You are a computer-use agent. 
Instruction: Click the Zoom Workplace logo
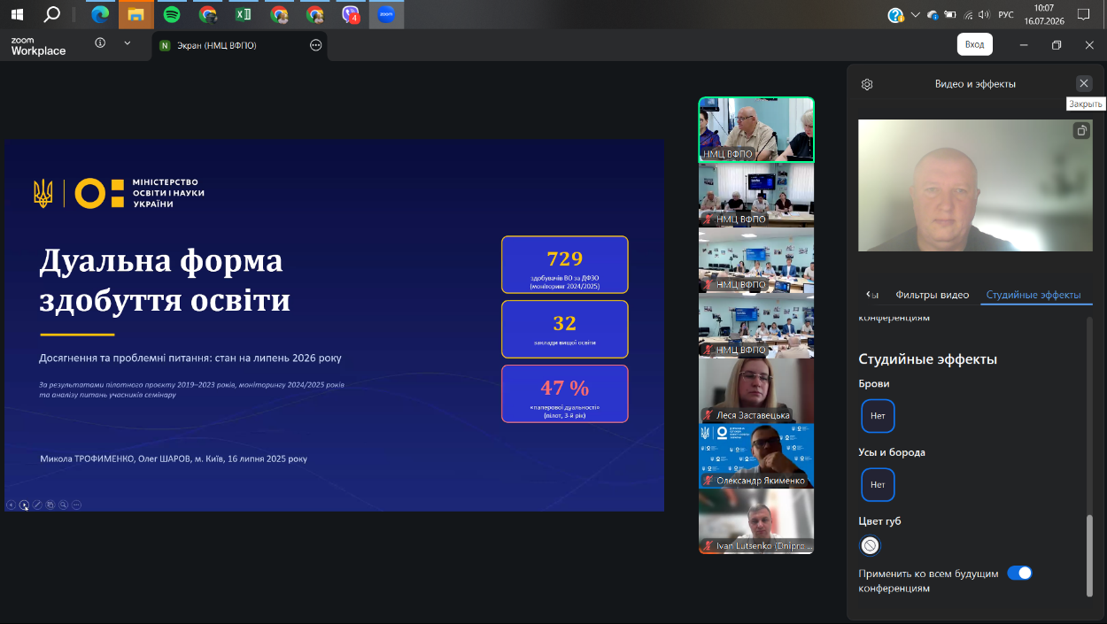38,46
